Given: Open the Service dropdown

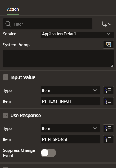Looking at the screenshot, I should (77, 34).
